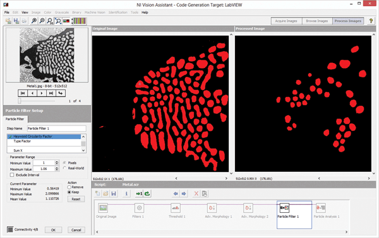Click the Zoom to Fit icon
The height and width of the screenshot is (238, 379).
tap(58, 21)
